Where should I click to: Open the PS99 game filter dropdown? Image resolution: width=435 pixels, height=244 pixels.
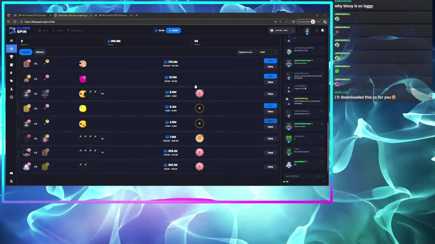point(268,52)
